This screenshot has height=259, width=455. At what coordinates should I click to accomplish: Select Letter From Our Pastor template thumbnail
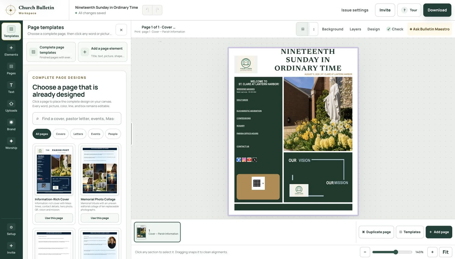(54, 245)
